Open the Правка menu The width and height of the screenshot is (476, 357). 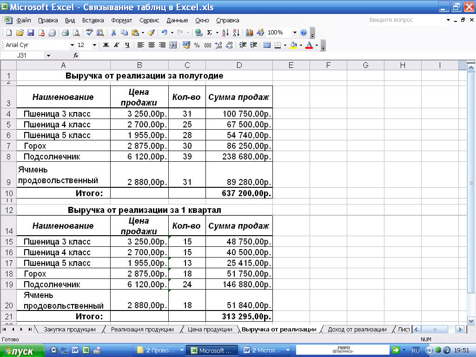(48, 20)
